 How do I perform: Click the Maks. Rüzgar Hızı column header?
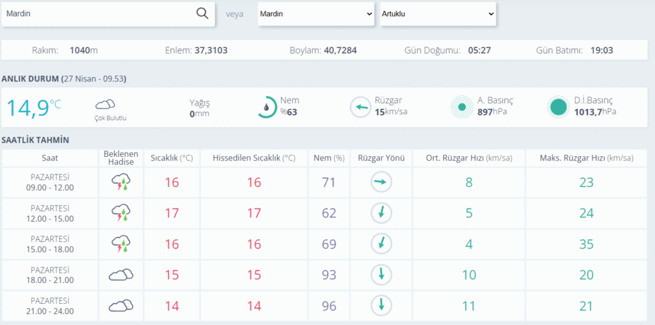(587, 158)
